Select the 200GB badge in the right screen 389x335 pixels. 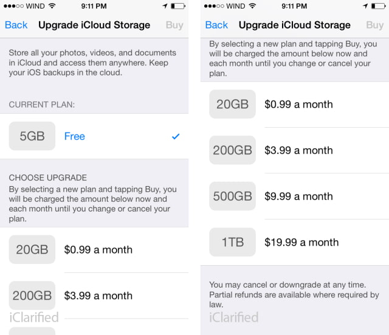pos(232,150)
